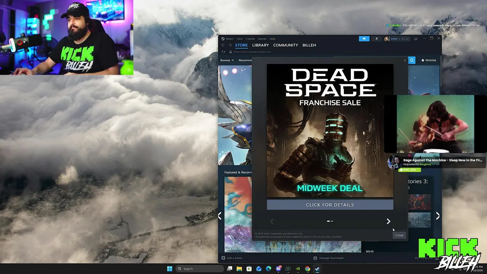Screen dimensions: 487x274
Task: Dismiss the popup with the X icon
Action: coord(405,61)
